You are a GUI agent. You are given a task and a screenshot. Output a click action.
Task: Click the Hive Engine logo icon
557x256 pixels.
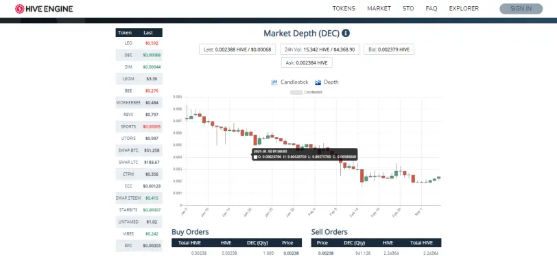pos(19,9)
